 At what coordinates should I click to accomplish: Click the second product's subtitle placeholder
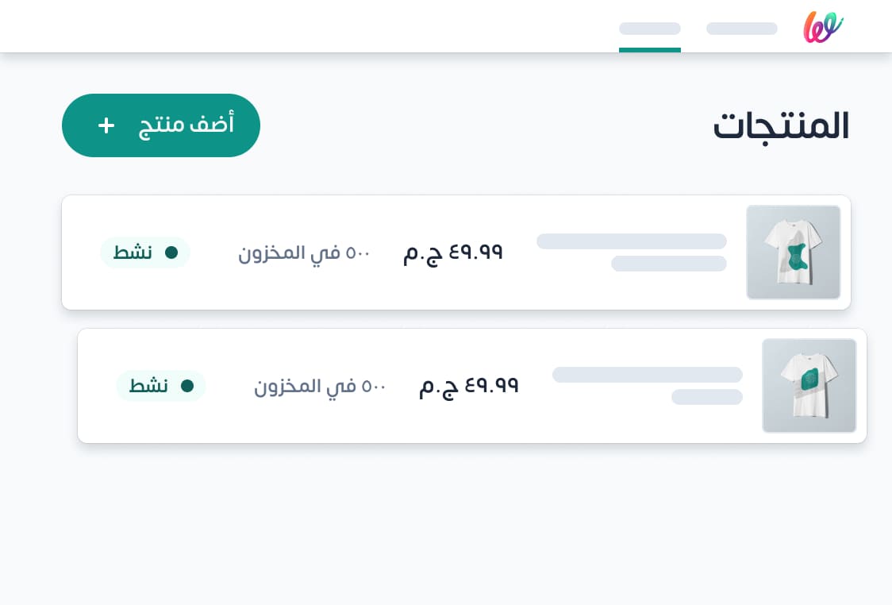coord(707,397)
